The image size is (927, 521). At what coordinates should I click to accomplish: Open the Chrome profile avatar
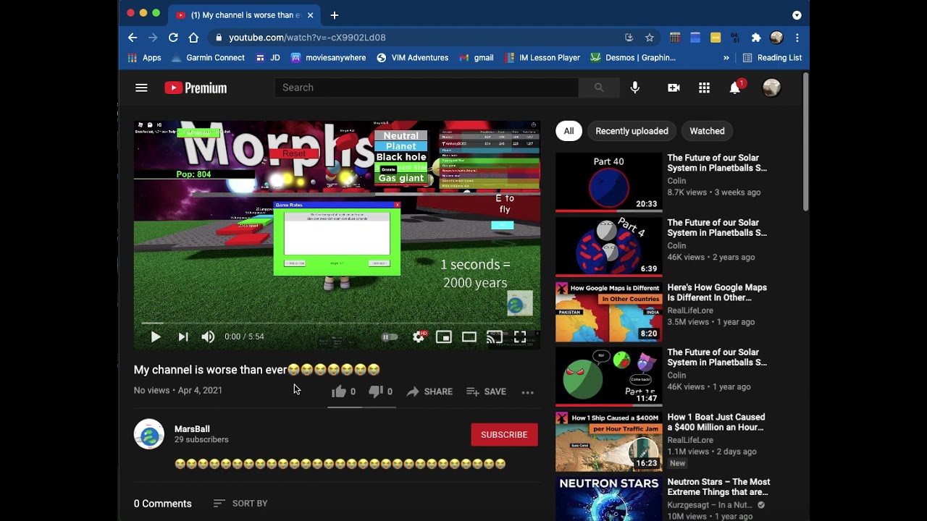776,38
